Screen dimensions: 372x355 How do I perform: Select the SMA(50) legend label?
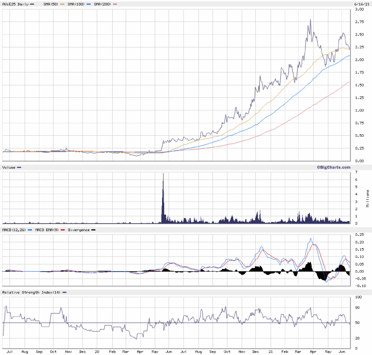(49, 3)
